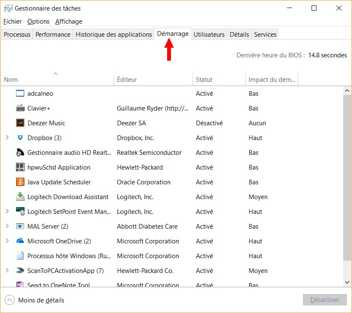Select the Aucun impact value
Image resolution: width=352 pixels, height=313 pixels.
(x=257, y=123)
